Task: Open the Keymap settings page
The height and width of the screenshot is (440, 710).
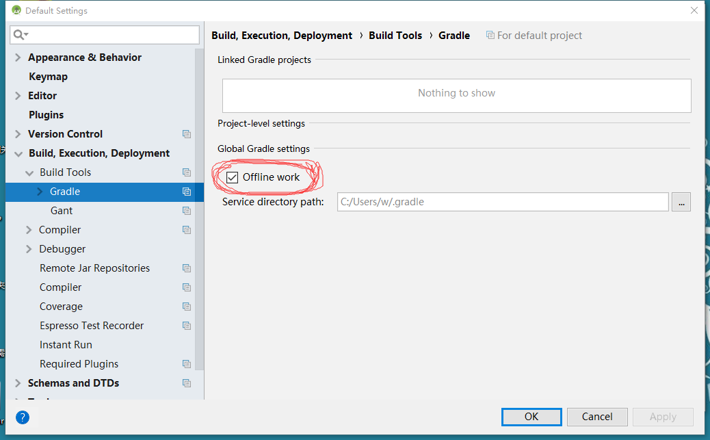Action: pyautogui.click(x=48, y=77)
